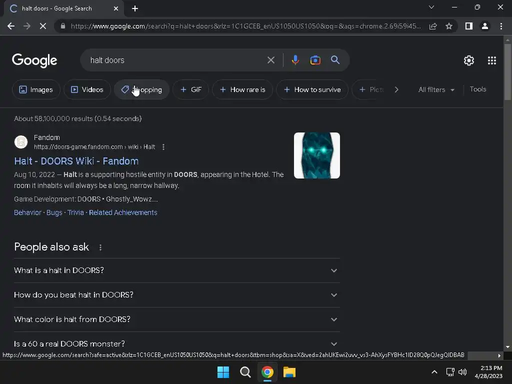Expand 'What color is halt from DOORS?'
Viewport: 512px width, 384px height.
click(x=177, y=319)
